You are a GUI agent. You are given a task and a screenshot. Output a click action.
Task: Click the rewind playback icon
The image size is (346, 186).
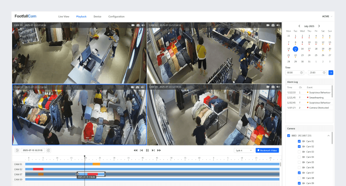tap(136, 150)
